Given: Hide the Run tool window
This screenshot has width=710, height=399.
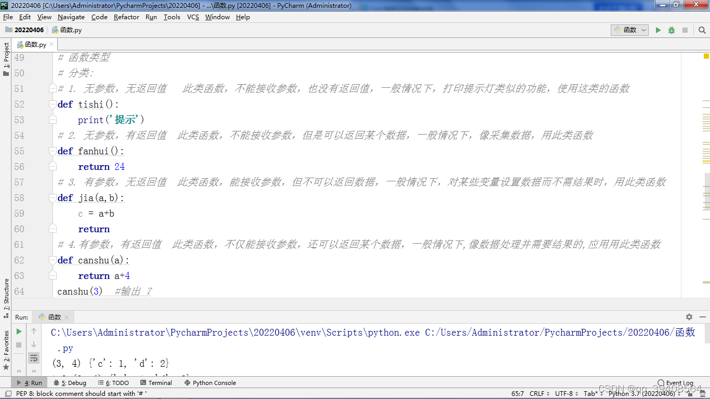Looking at the screenshot, I should point(702,317).
